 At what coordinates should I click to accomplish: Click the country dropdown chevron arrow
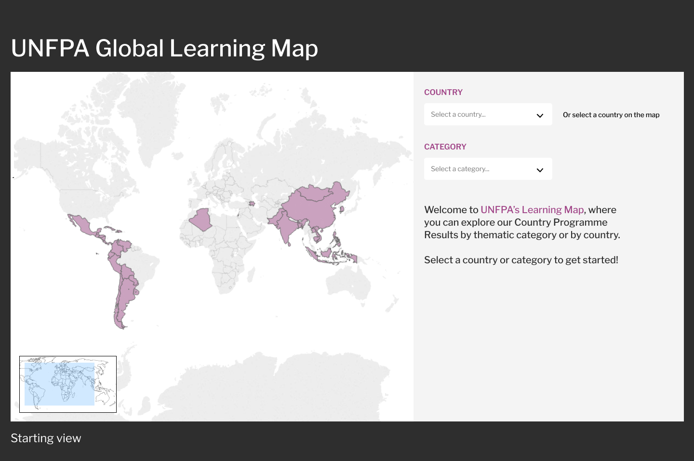(540, 115)
